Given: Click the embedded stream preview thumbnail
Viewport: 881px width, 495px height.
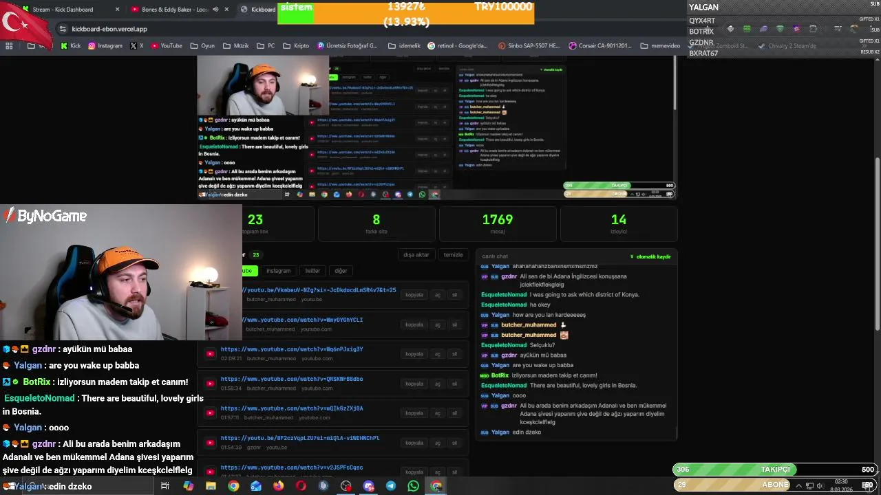Looking at the screenshot, I should (437, 127).
